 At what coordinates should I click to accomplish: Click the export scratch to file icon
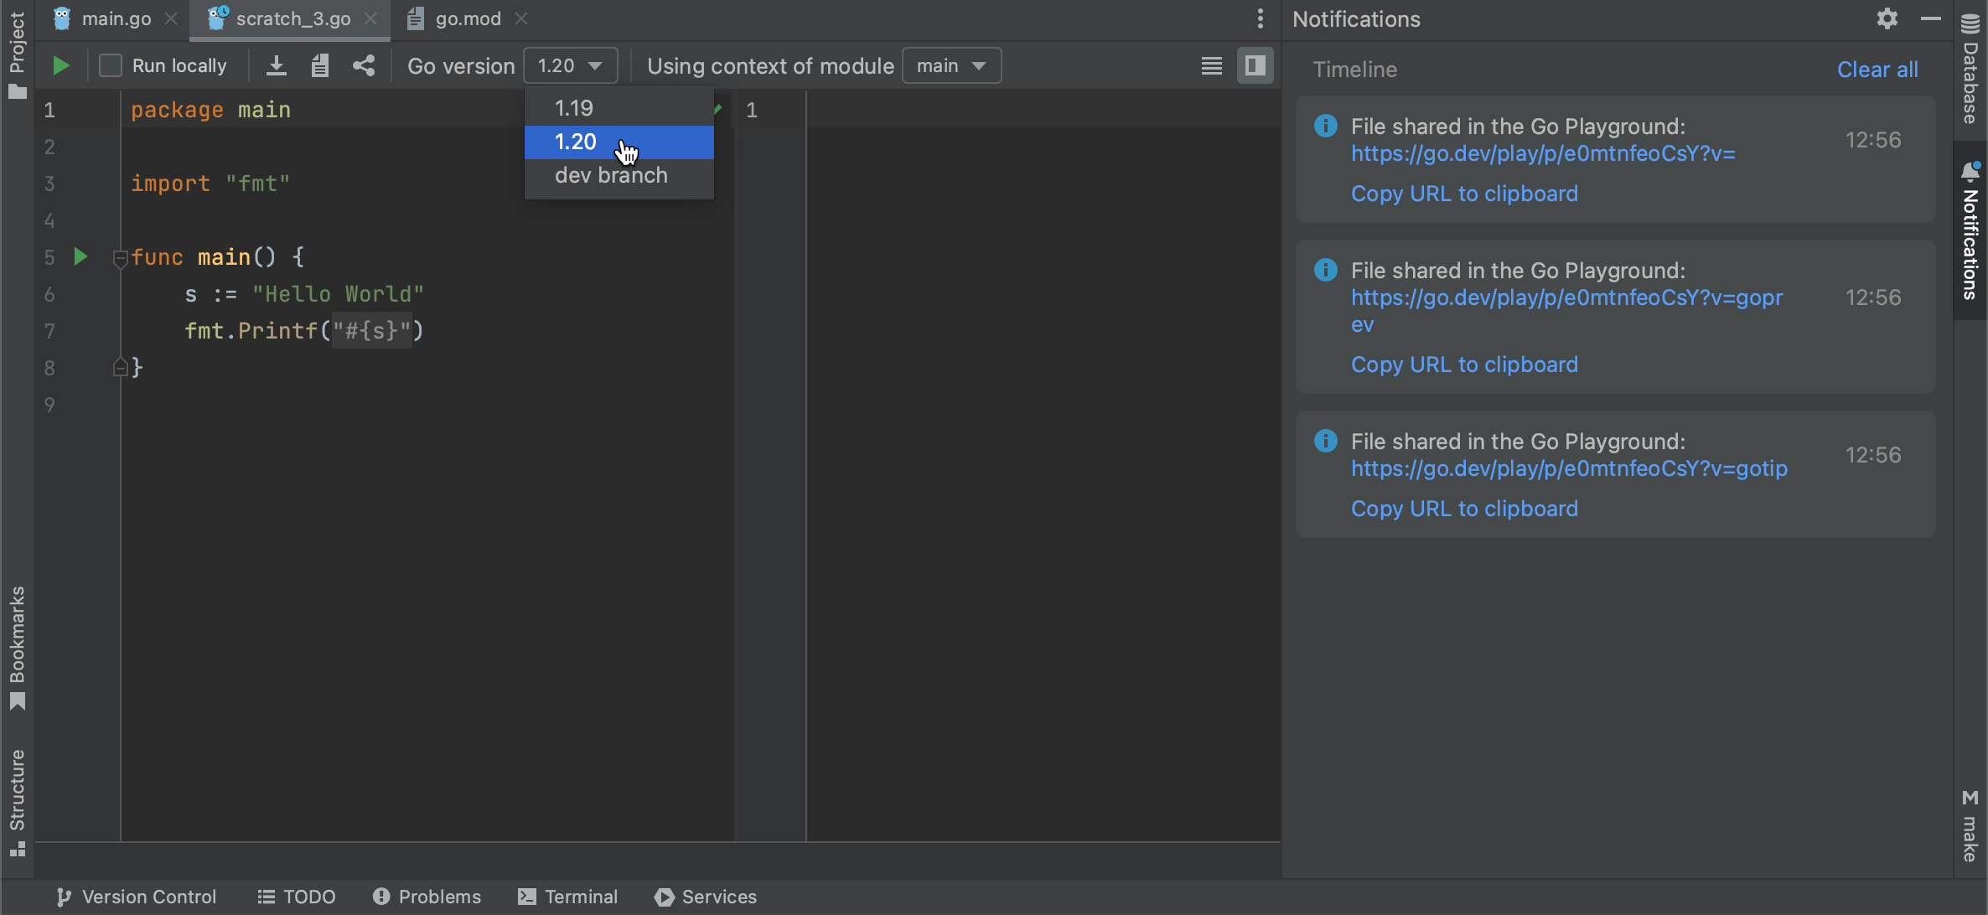(x=275, y=65)
